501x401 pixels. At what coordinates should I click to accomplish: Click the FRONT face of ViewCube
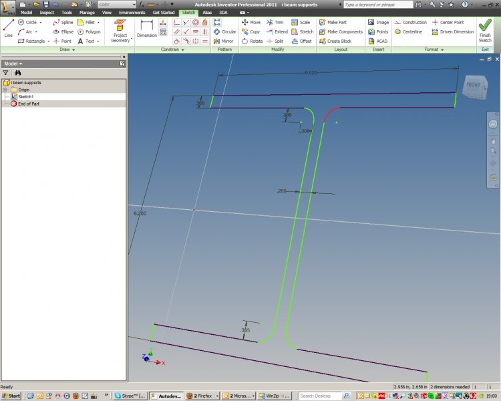[x=473, y=86]
